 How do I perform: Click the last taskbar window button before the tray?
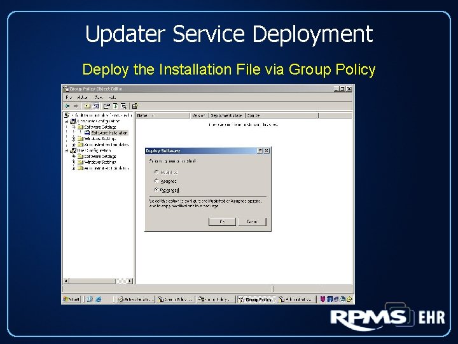(x=296, y=299)
